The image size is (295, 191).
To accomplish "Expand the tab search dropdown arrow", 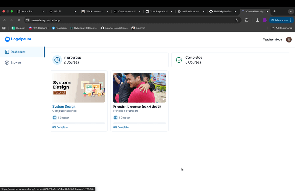I will pyautogui.click(x=290, y=11).
